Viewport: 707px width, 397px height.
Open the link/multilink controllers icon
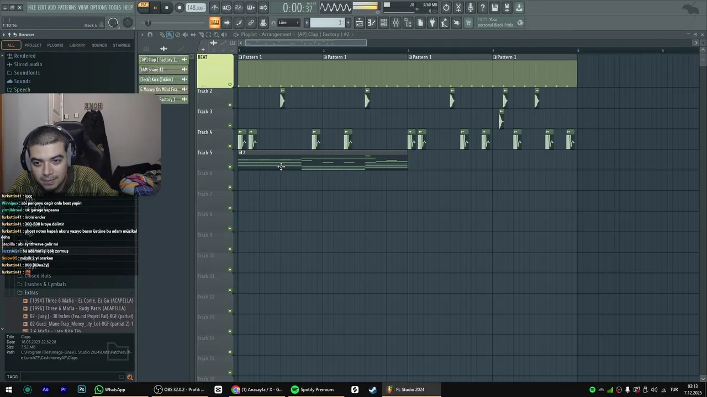point(251,23)
